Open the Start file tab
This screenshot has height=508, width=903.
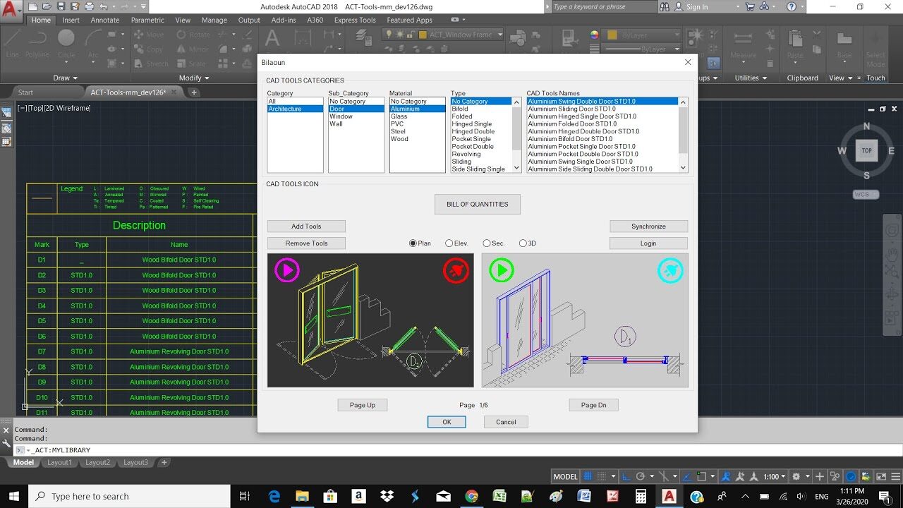point(25,92)
